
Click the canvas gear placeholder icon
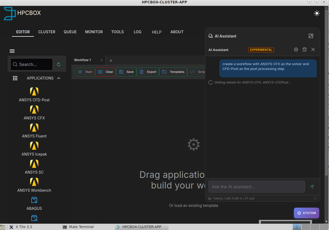[x=194, y=144]
